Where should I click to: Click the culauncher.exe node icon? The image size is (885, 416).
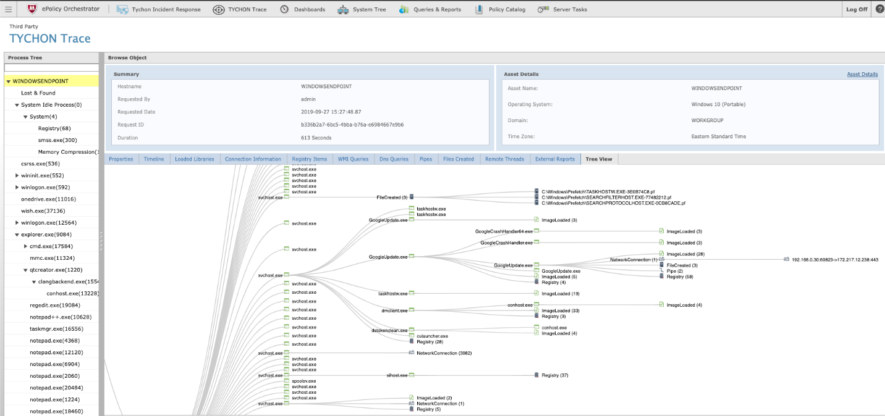coord(412,336)
